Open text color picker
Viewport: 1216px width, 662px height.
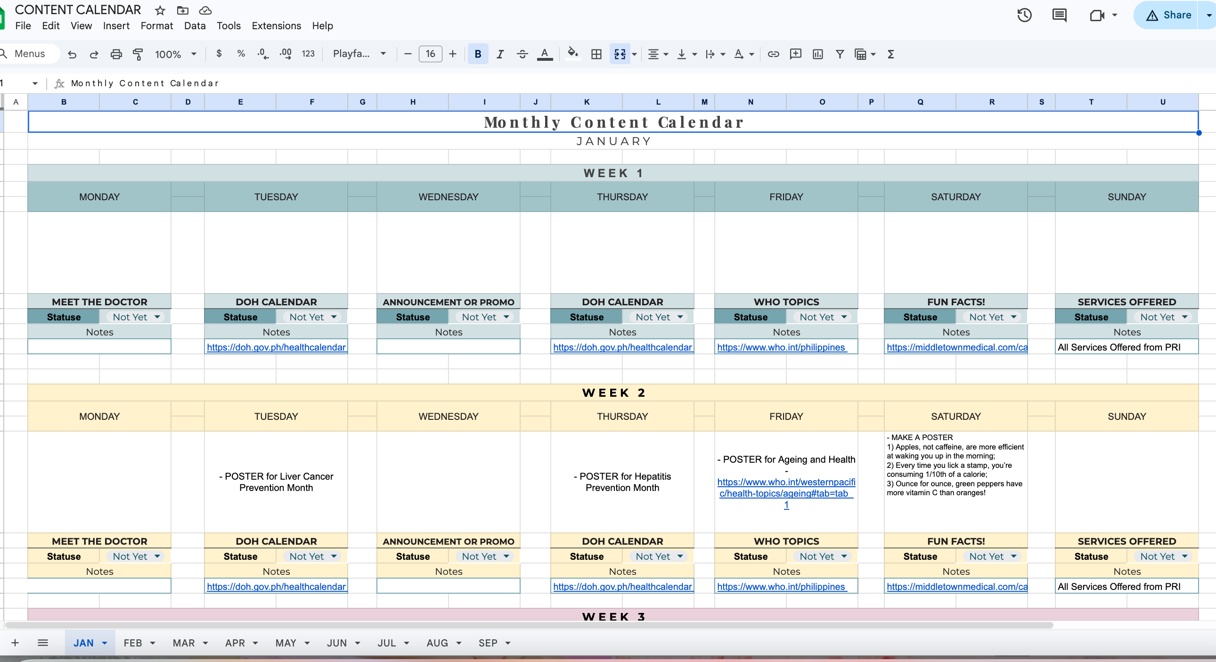click(x=545, y=54)
